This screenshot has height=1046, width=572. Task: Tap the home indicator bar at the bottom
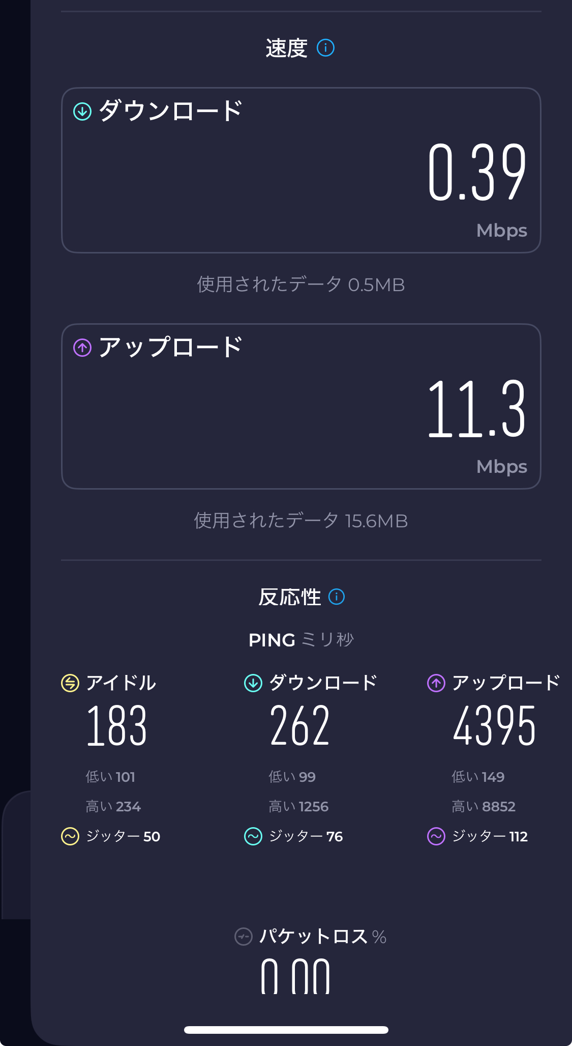[286, 1030]
